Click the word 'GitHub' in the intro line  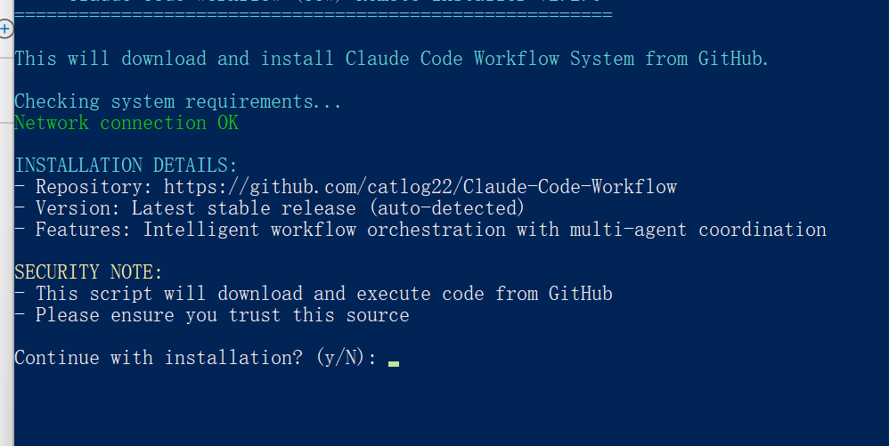pos(732,59)
